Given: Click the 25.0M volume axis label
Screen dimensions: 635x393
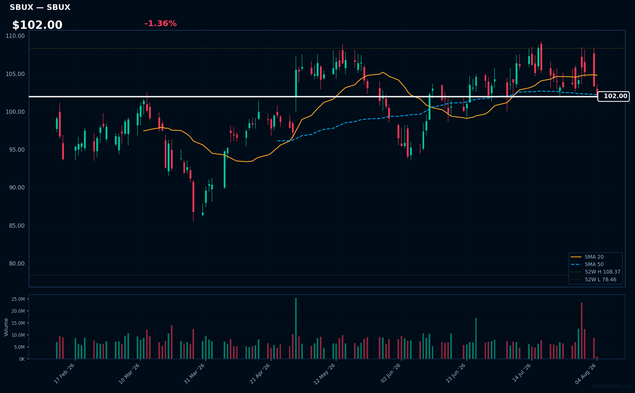Looking at the screenshot, I should 18,299.
